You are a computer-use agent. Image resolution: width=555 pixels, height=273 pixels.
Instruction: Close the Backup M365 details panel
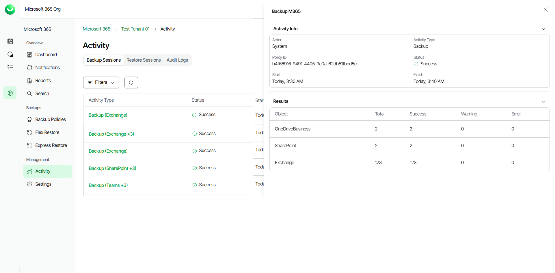546,10
